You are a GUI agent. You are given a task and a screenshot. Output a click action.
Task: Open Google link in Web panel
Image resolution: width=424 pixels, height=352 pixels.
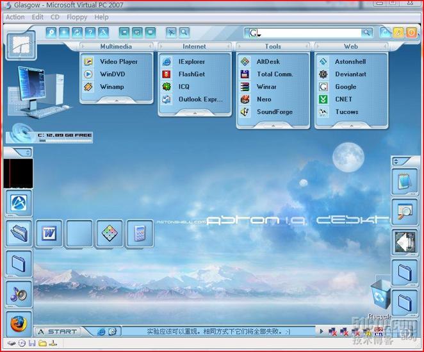[352, 87]
